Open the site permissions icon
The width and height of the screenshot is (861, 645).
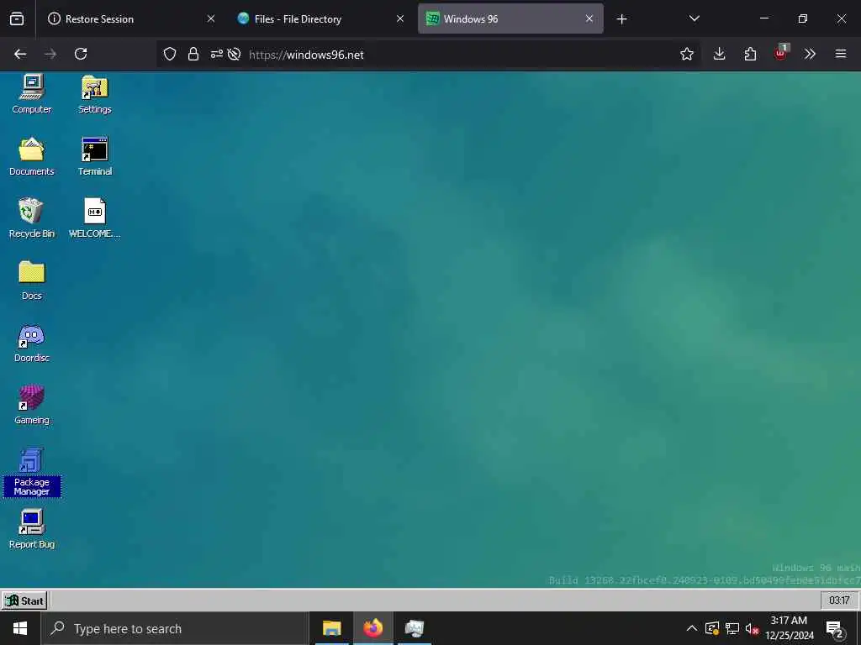pos(217,54)
